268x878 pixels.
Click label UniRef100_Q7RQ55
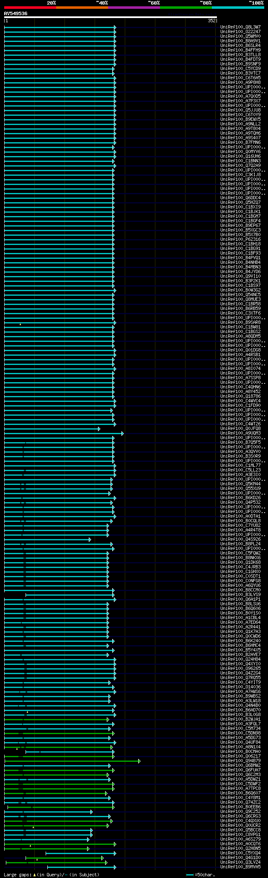pos(240,677)
